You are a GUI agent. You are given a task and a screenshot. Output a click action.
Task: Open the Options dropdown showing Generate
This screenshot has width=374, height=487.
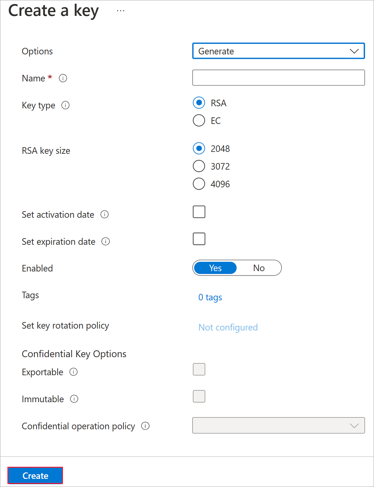[x=278, y=51]
